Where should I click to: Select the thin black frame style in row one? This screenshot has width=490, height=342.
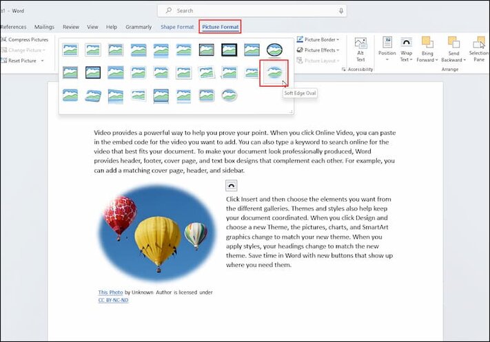point(207,50)
